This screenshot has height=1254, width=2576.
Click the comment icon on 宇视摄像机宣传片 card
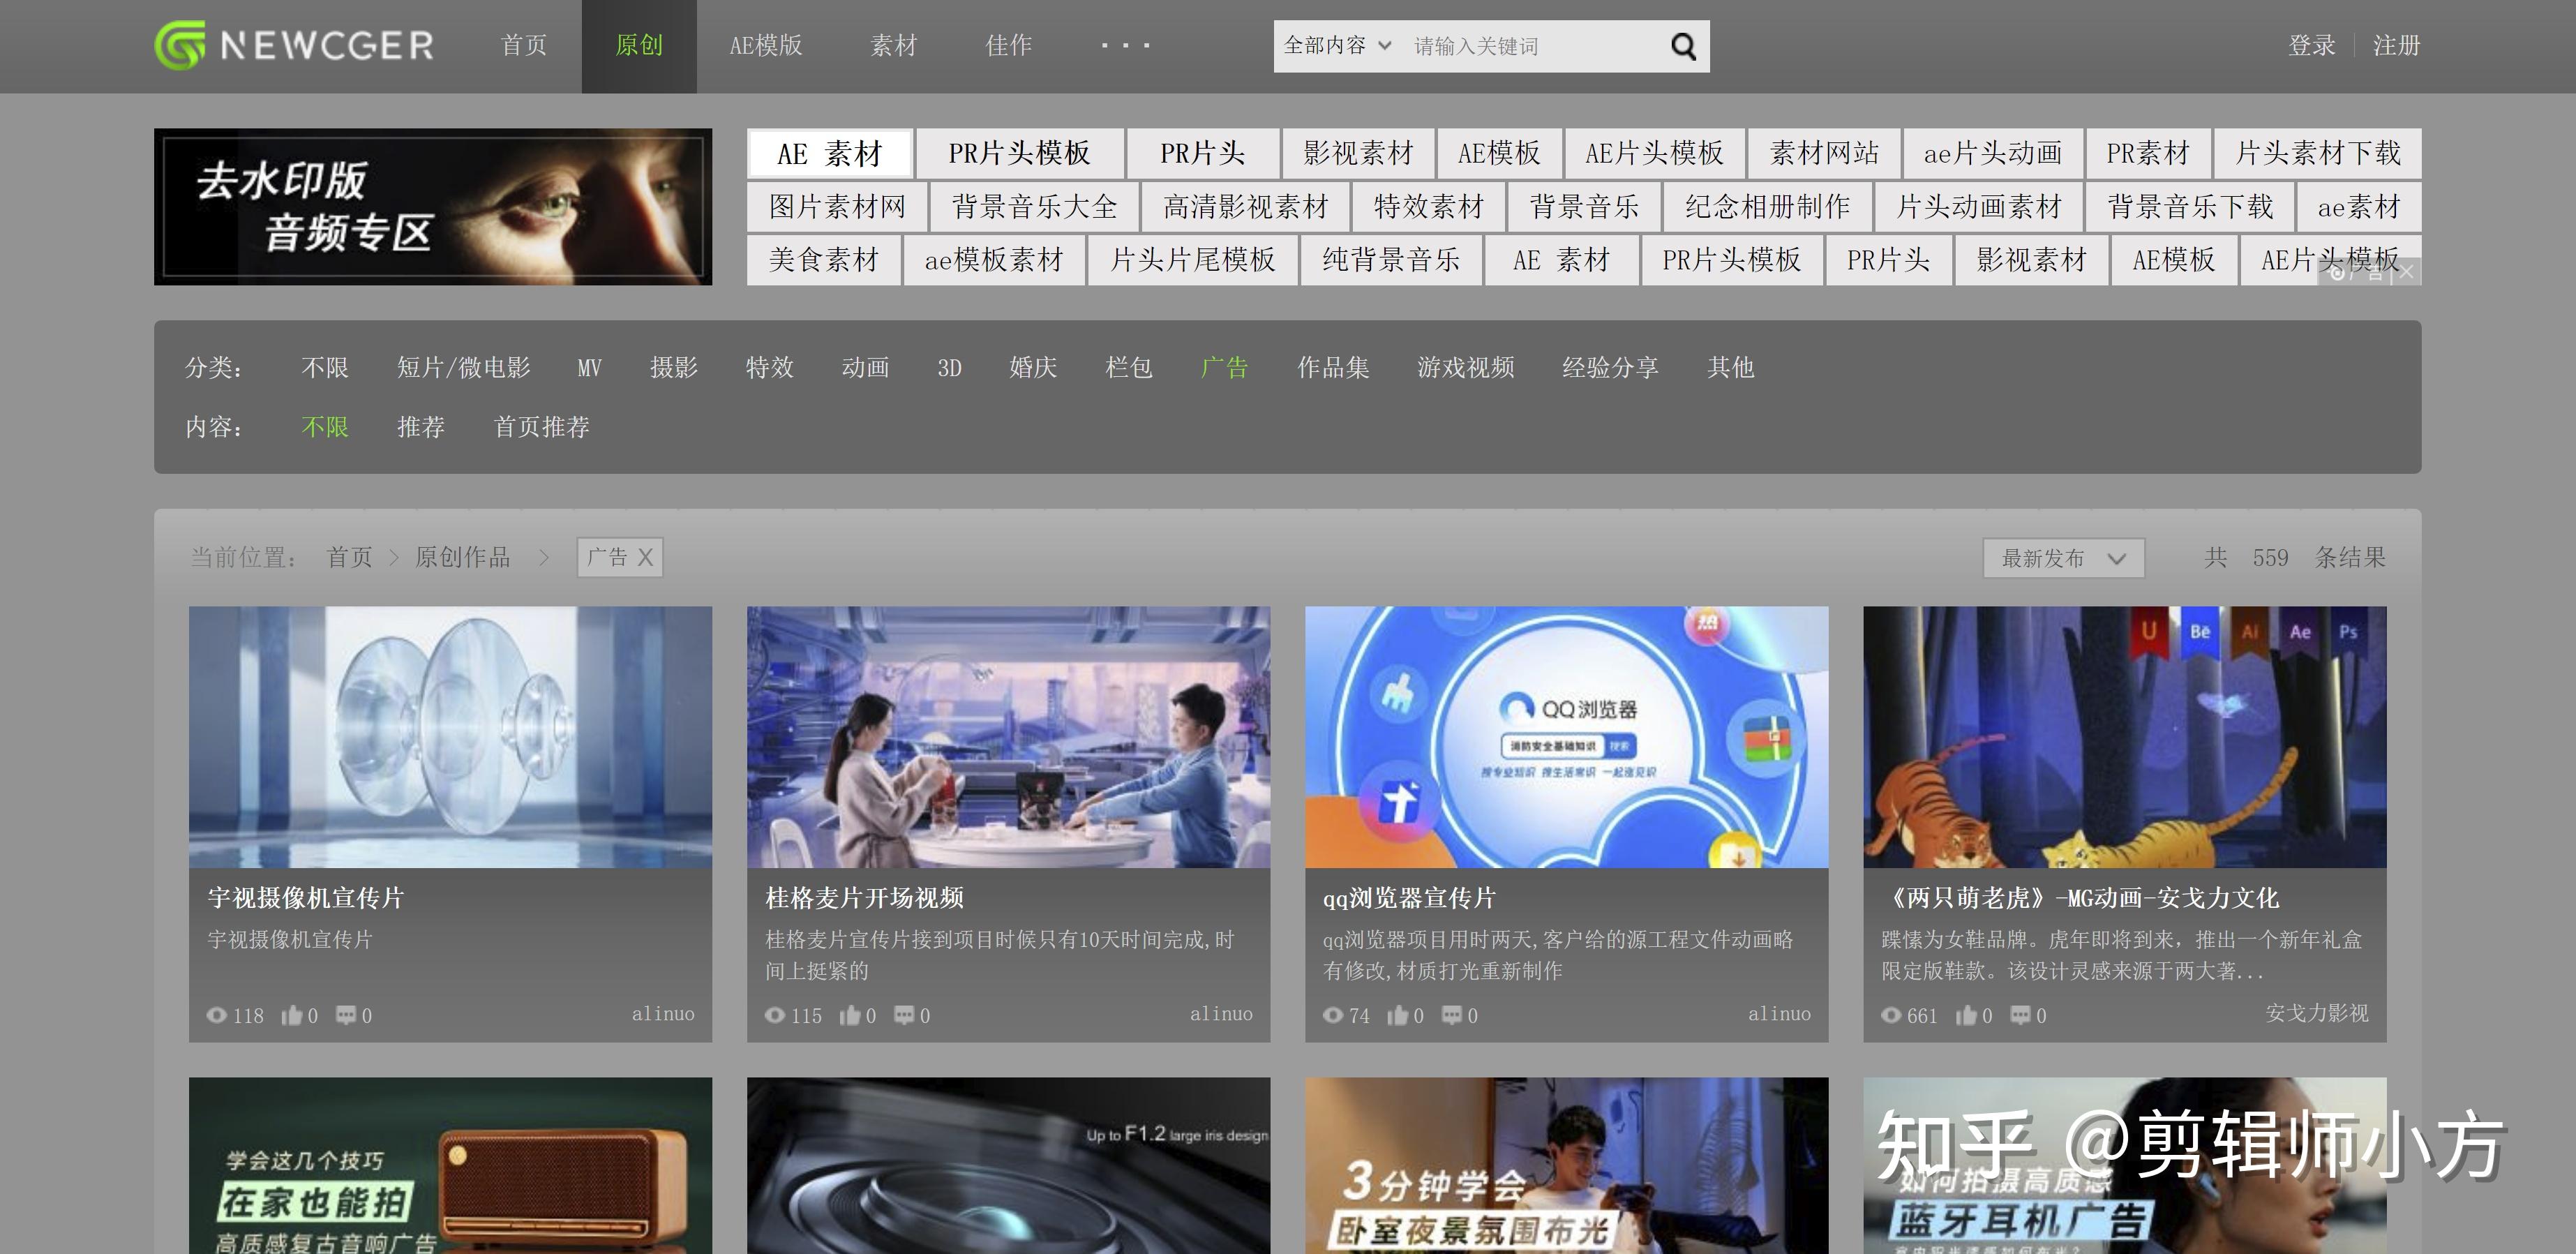[x=346, y=1015]
